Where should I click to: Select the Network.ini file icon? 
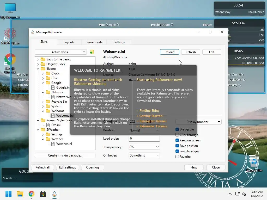[x=53, y=97]
